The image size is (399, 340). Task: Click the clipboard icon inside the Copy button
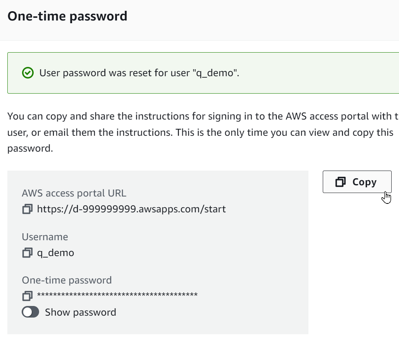[340, 182]
